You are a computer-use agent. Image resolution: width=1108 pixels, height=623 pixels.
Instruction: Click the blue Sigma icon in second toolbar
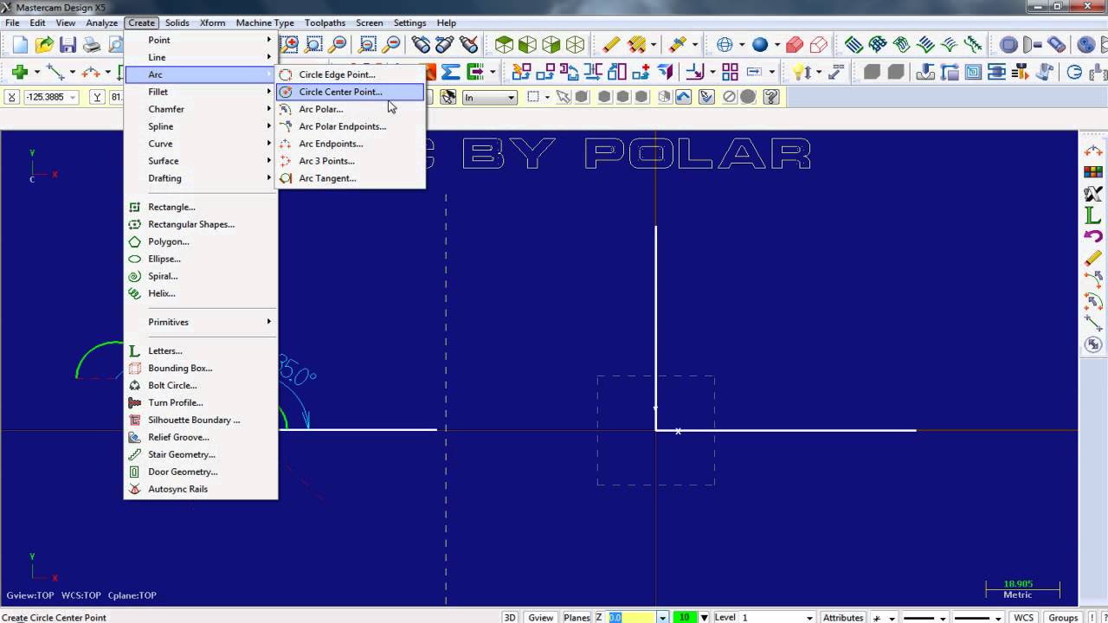tap(451, 72)
